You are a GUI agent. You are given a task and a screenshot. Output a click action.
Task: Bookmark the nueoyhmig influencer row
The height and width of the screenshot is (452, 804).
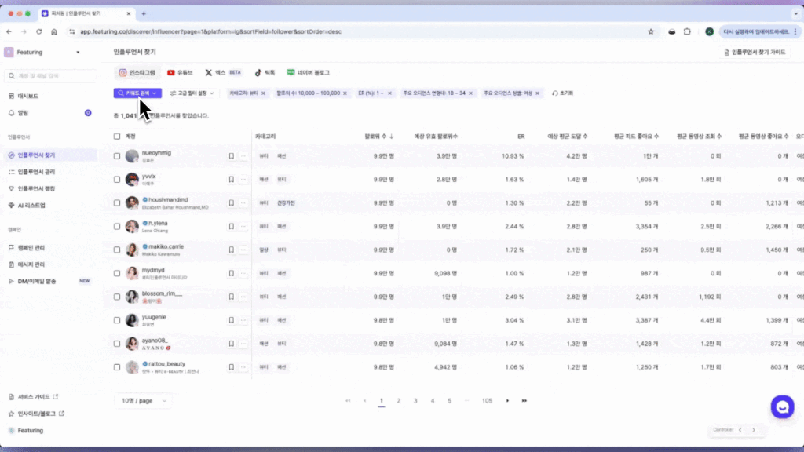click(x=232, y=156)
